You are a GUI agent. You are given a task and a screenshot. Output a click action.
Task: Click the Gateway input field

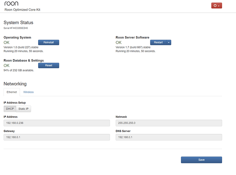57,137
